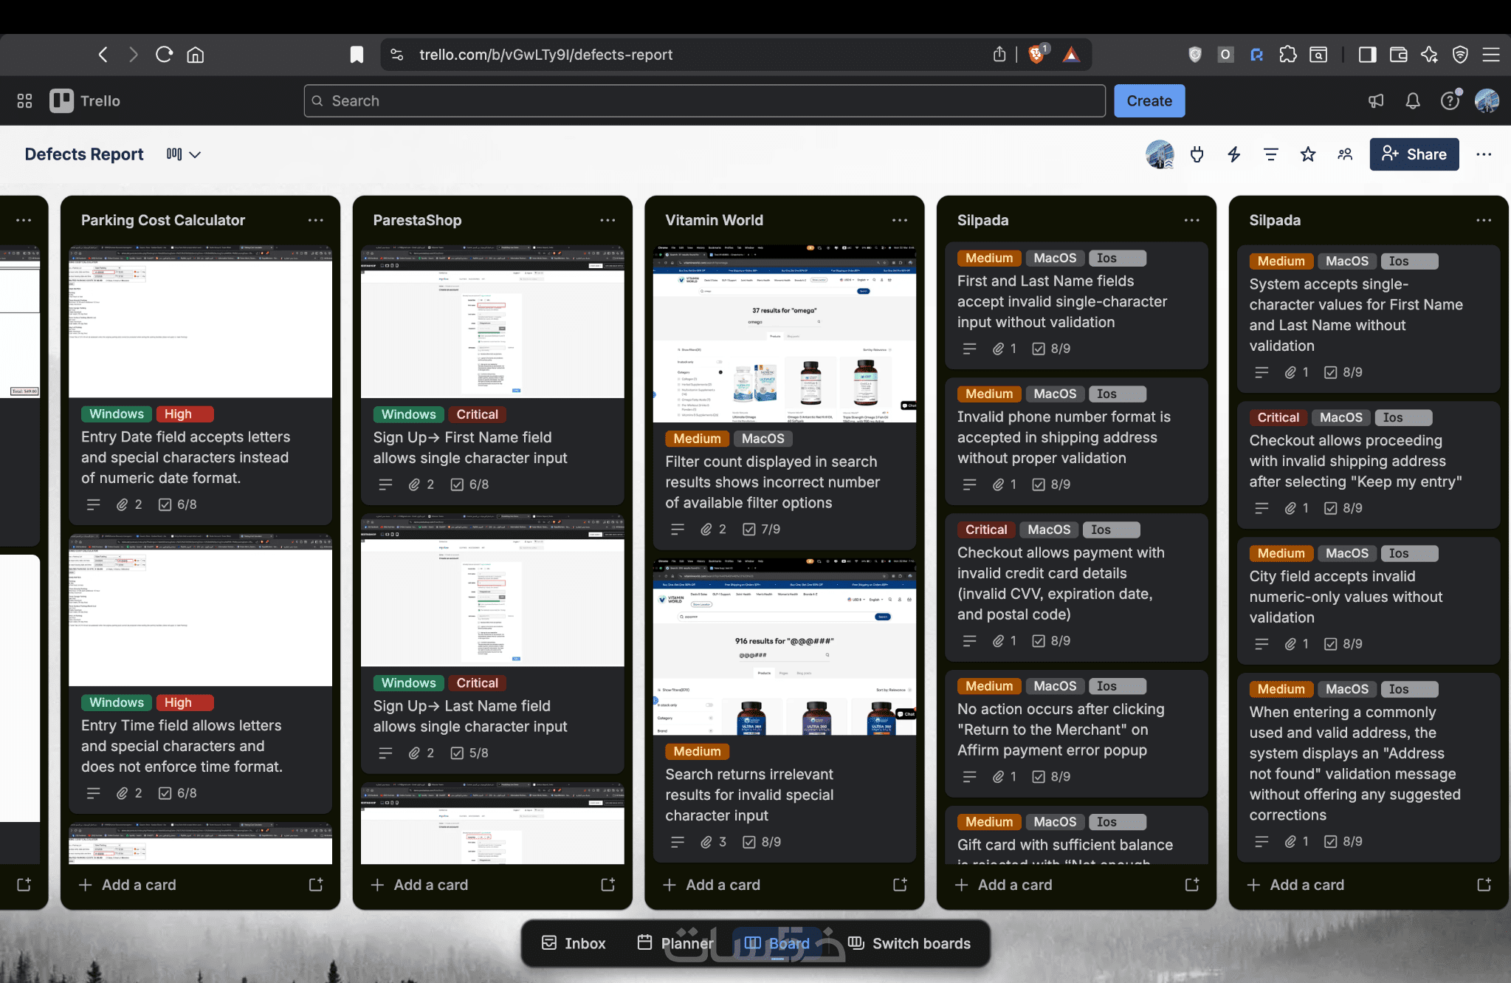Star the Defects Report board
This screenshot has width=1511, height=983.
(1307, 154)
